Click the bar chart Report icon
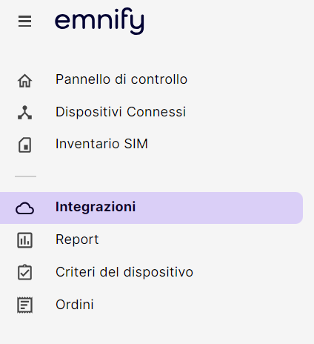Image resolution: width=314 pixels, height=344 pixels. pyautogui.click(x=24, y=240)
